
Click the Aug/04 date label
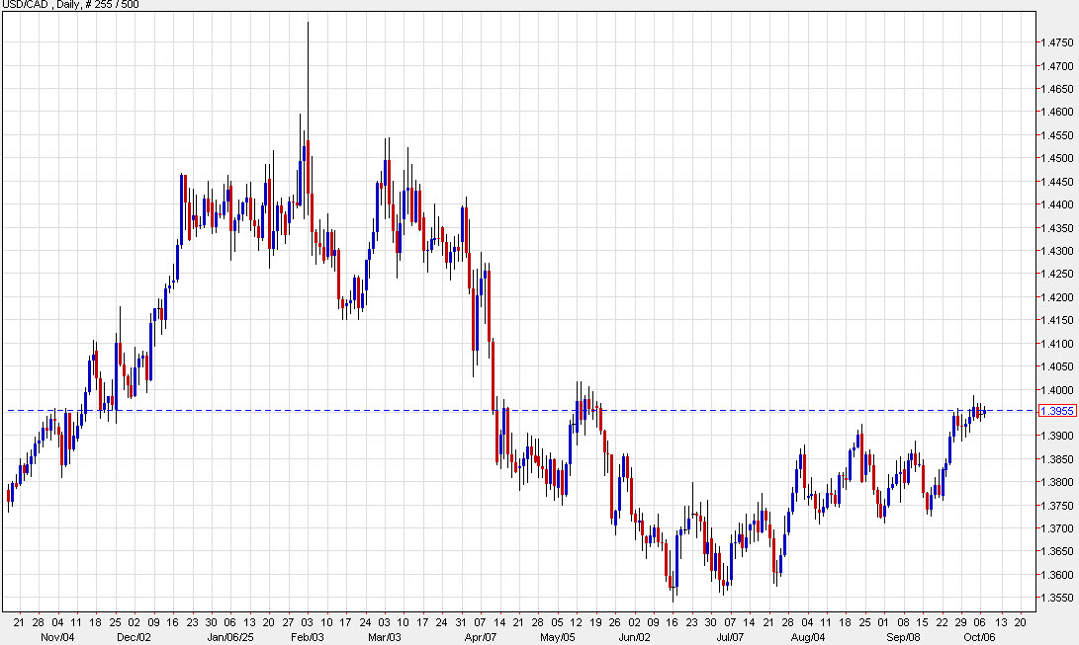coord(803,637)
